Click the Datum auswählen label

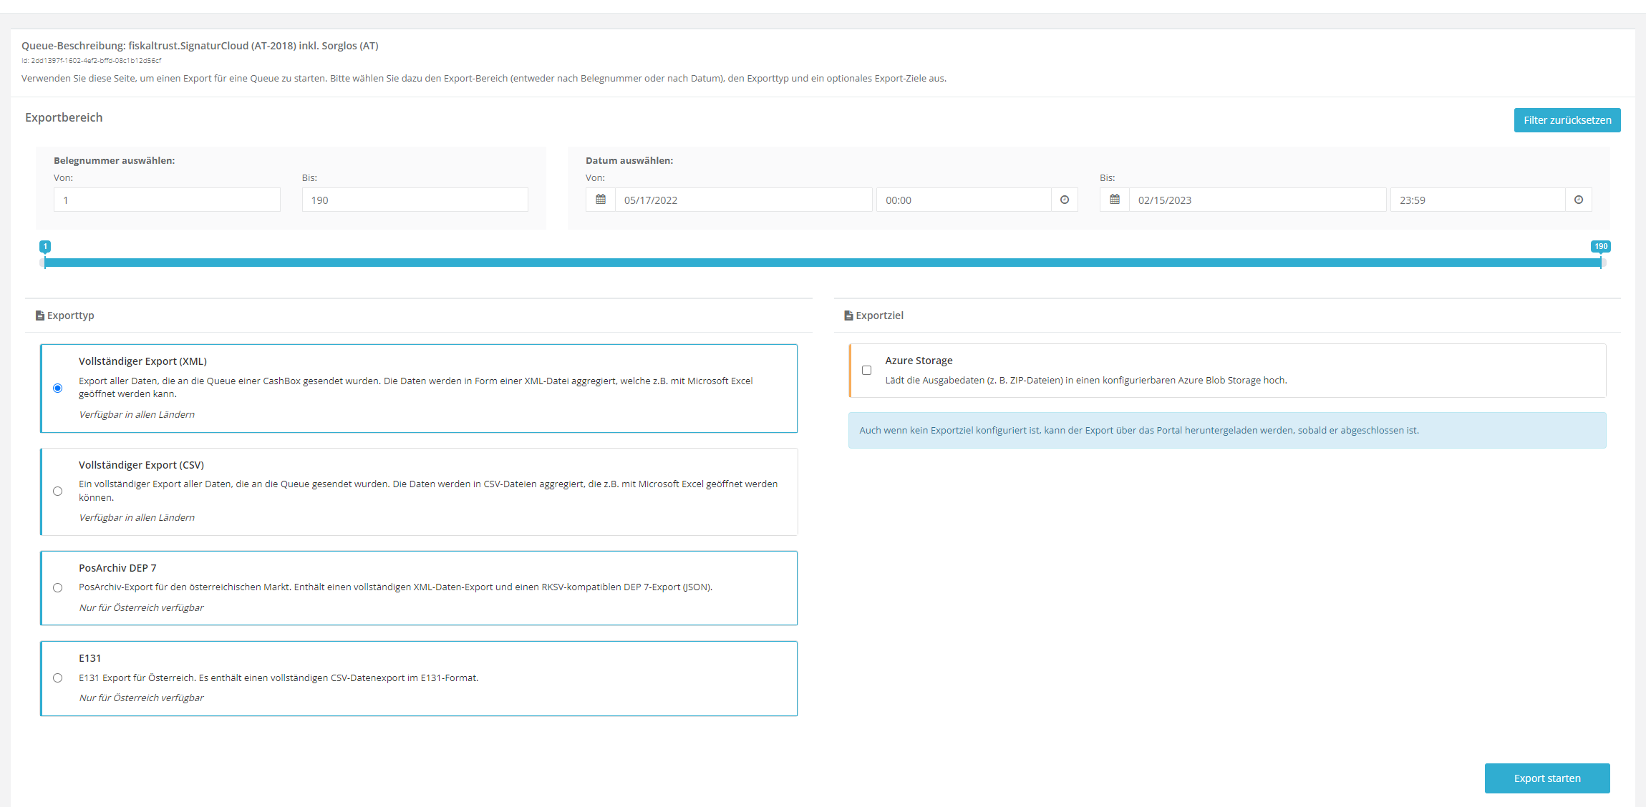[x=629, y=161]
